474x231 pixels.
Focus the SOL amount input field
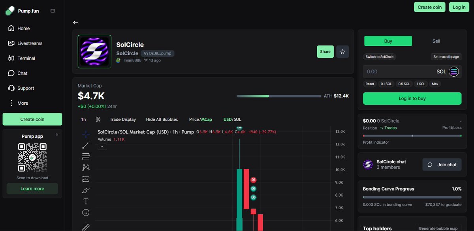point(412,71)
